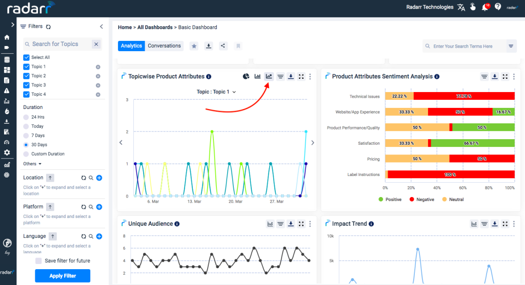Open more options menu for Topicwise Product Attributes

(310, 77)
